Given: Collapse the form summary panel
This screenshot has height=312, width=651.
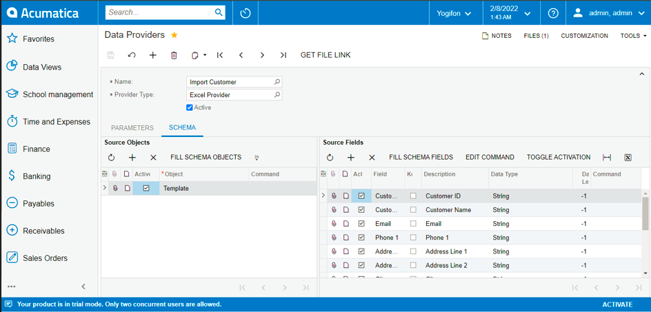Looking at the screenshot, I should pyautogui.click(x=641, y=74).
